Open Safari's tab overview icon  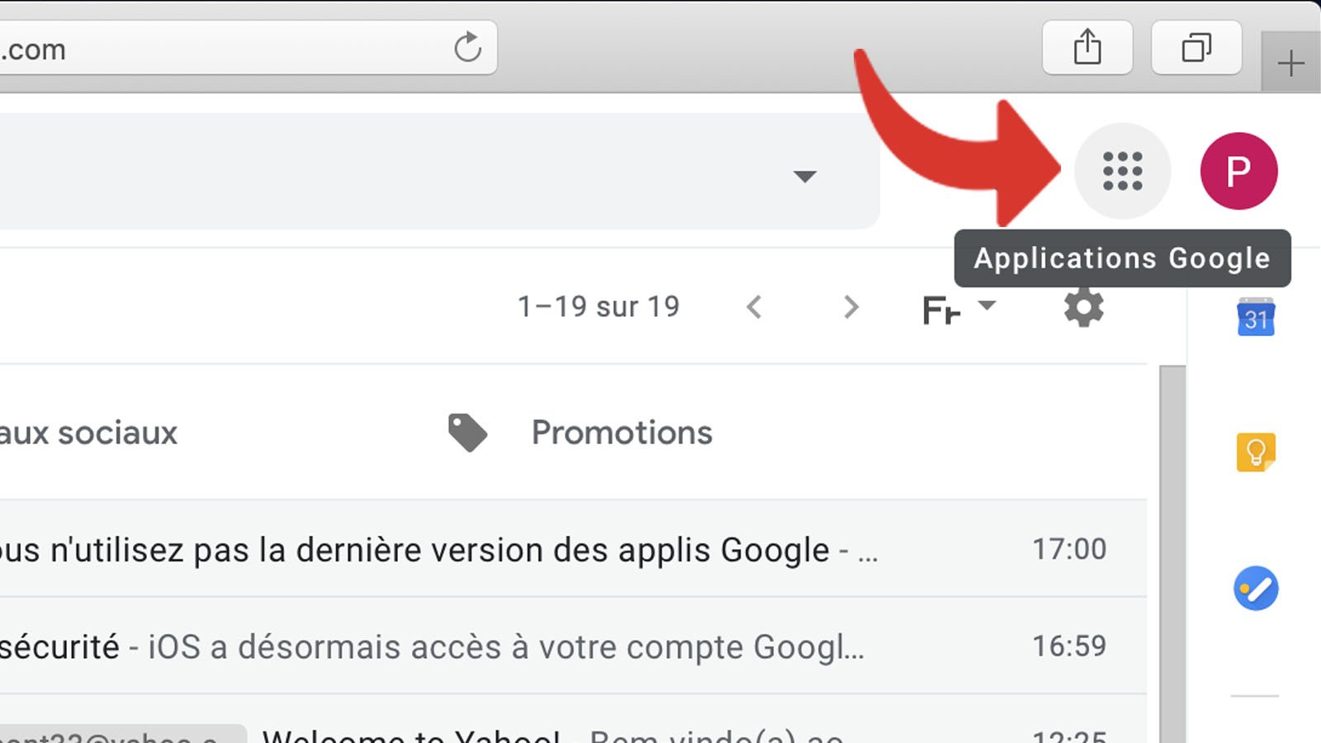pos(1198,47)
